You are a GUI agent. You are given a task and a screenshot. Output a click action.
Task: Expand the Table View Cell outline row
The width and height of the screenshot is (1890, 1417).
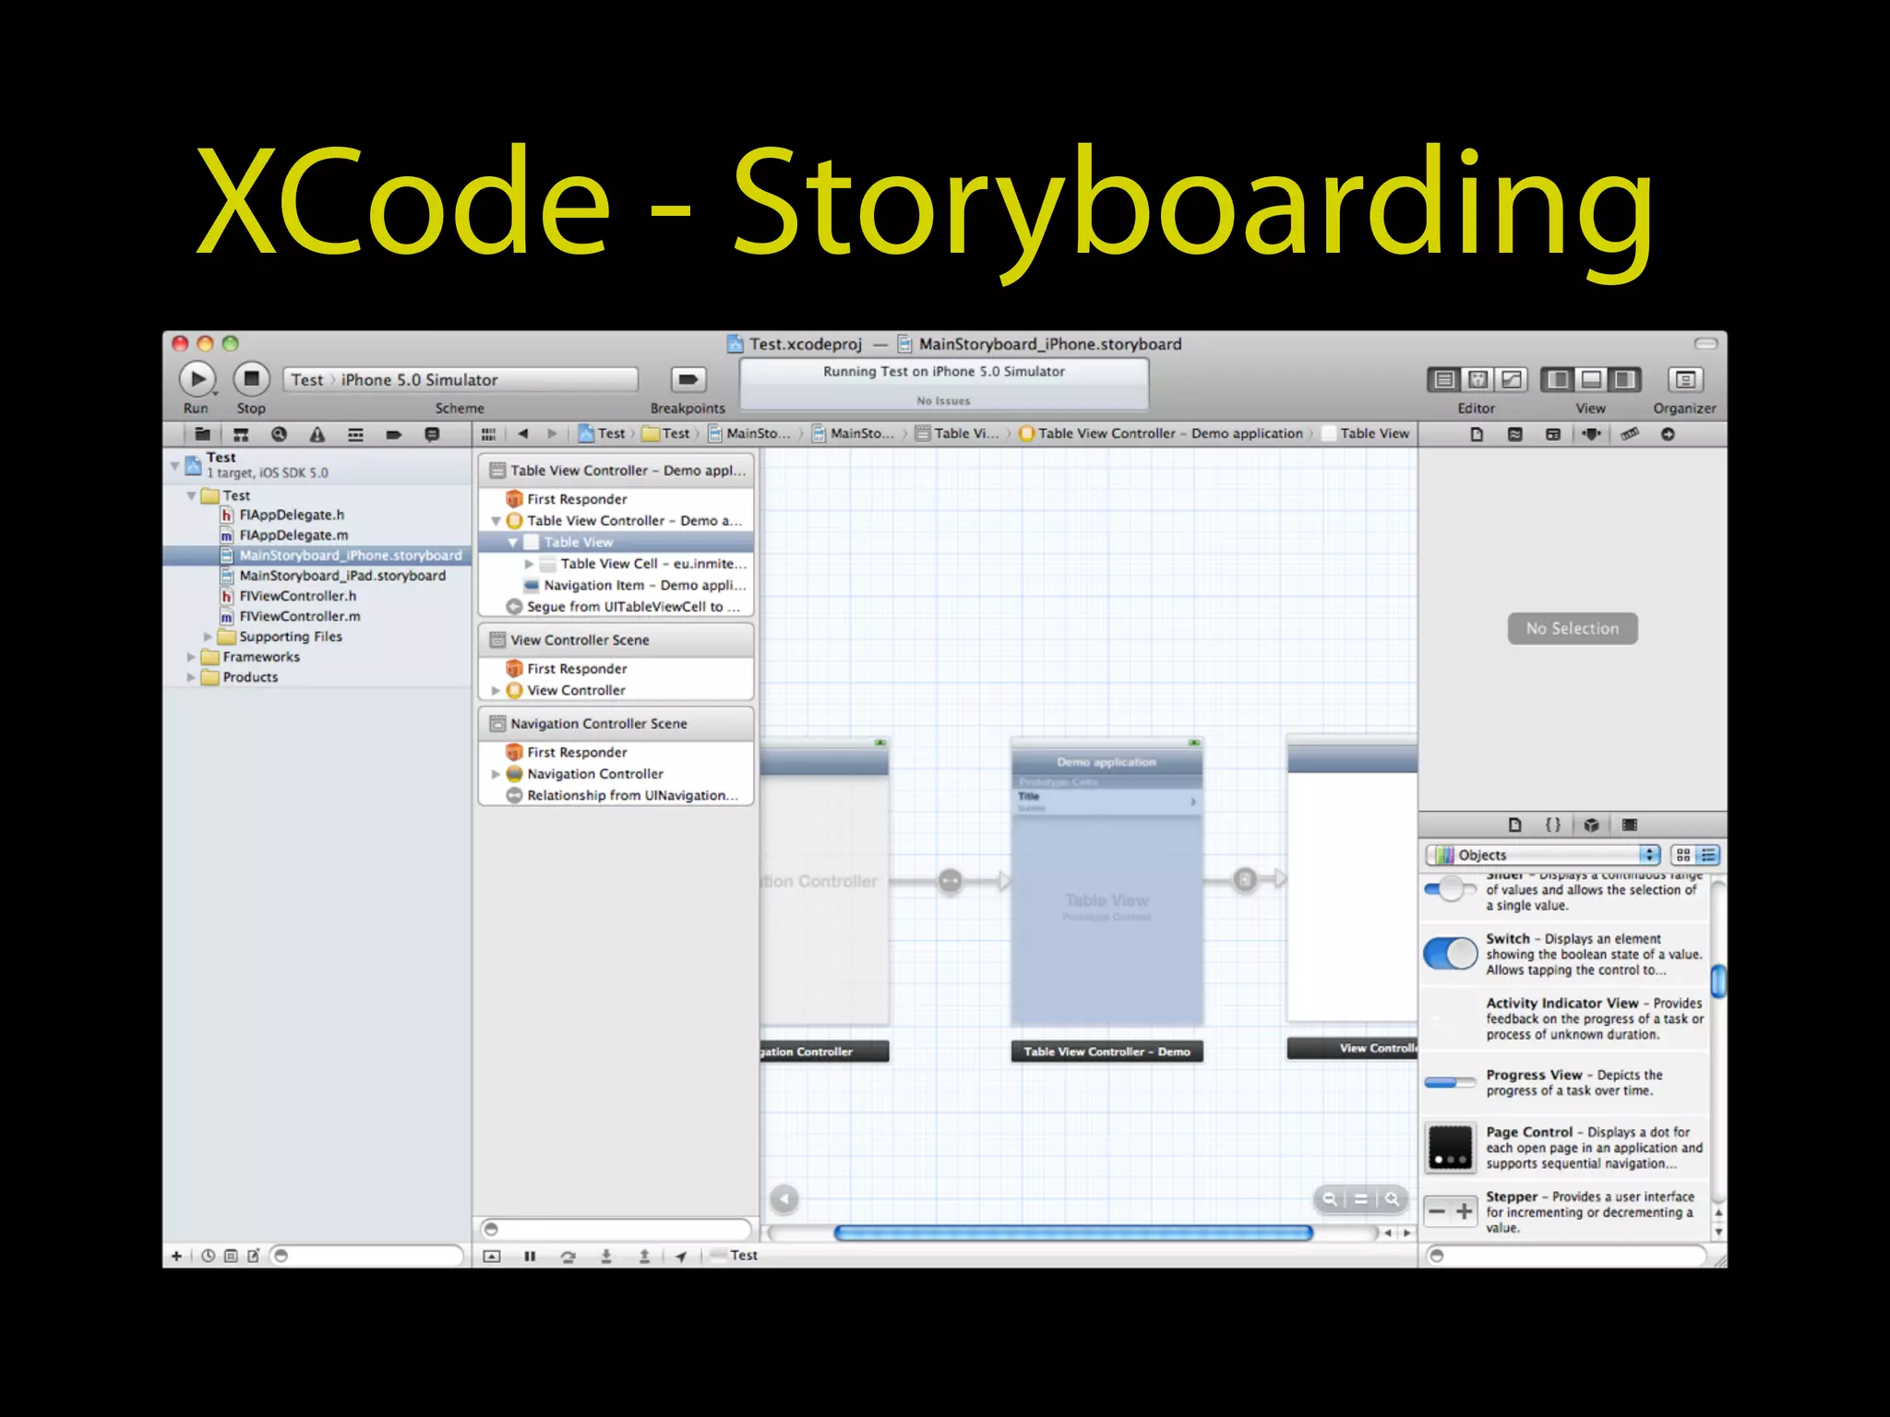click(x=529, y=564)
